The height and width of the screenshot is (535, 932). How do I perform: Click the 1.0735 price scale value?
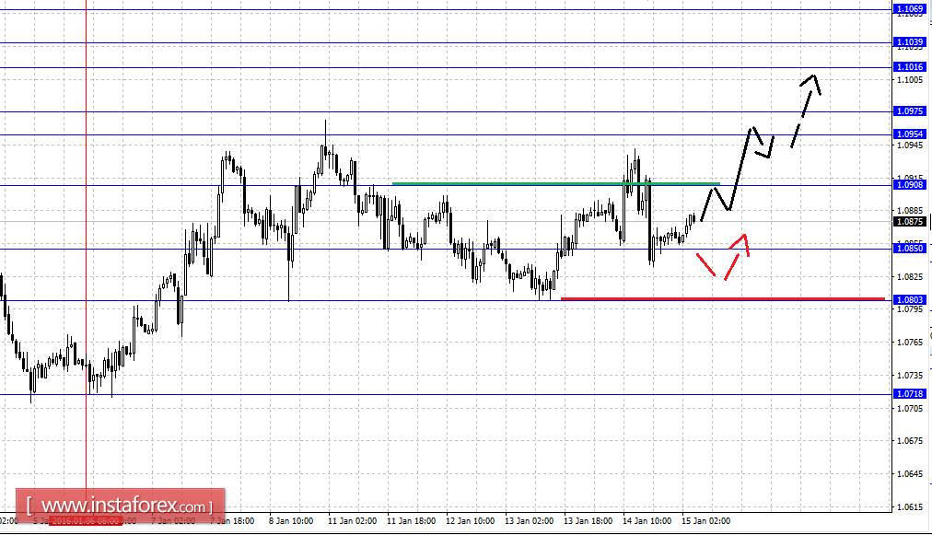pos(910,375)
